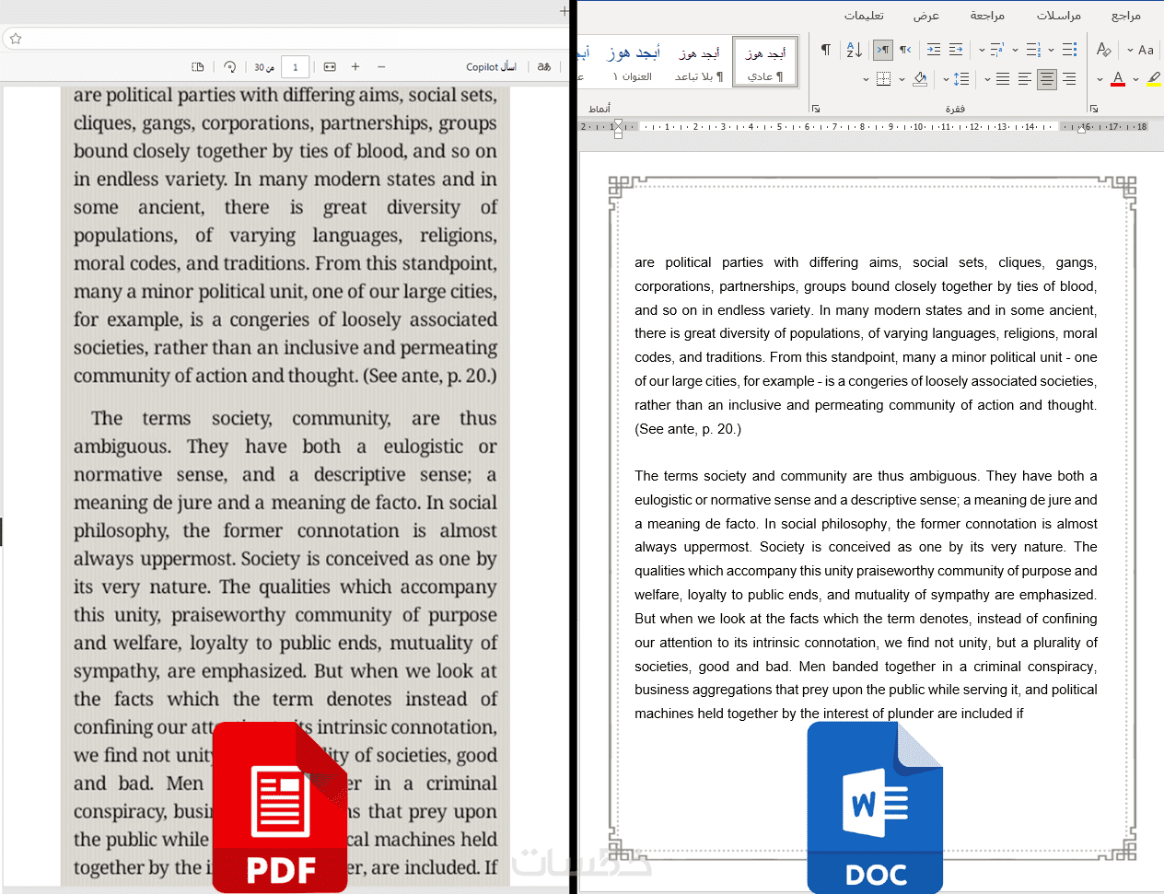Zoom in on the PDF

(355, 66)
